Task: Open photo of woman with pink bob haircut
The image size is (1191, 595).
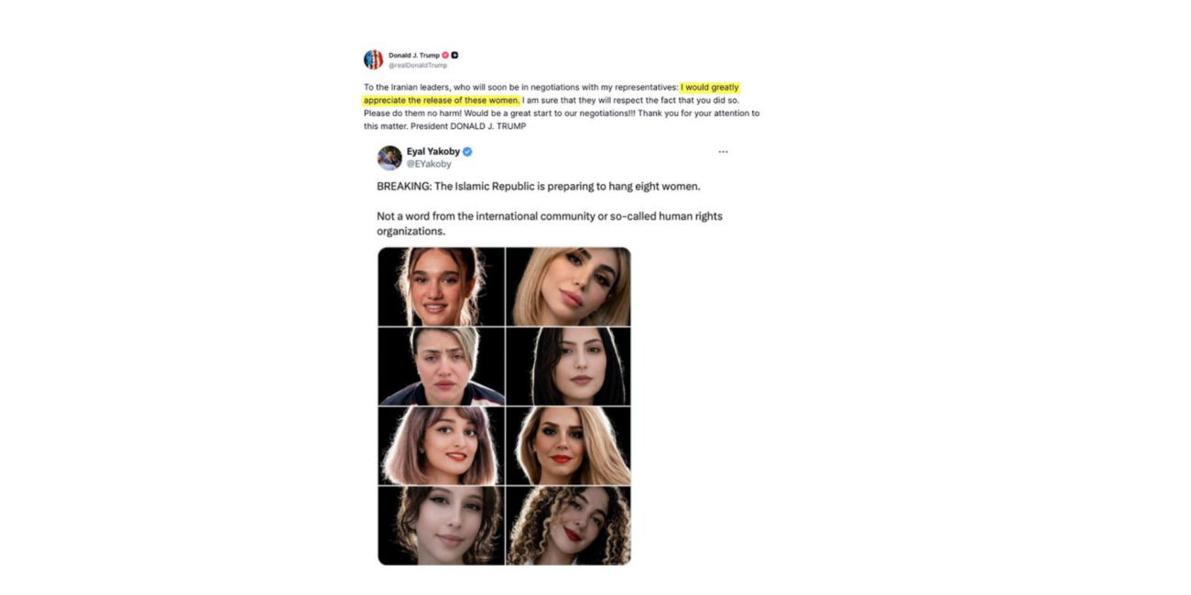Action: (x=441, y=446)
